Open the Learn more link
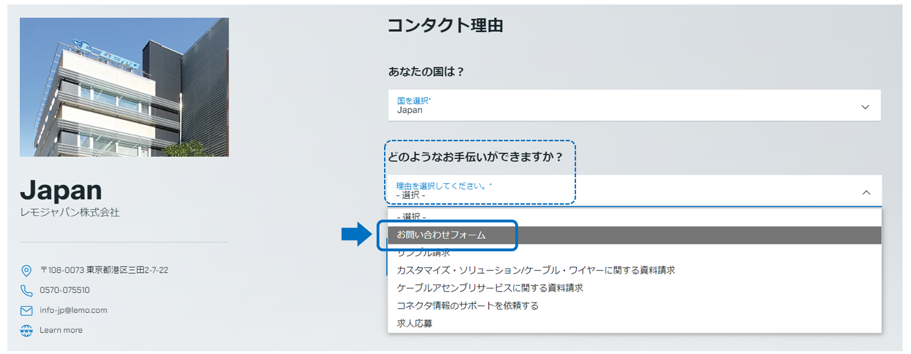 61,330
